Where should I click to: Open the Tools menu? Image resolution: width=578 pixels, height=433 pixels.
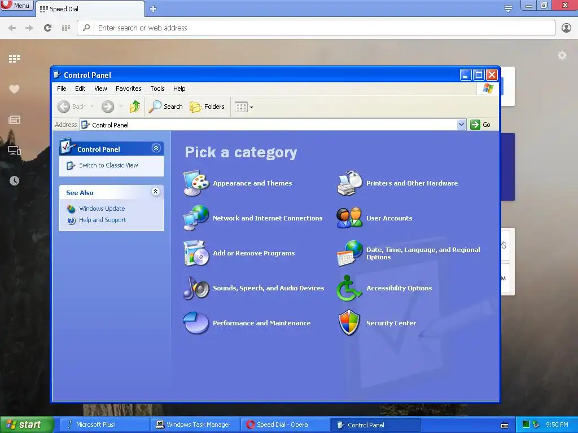click(x=157, y=89)
